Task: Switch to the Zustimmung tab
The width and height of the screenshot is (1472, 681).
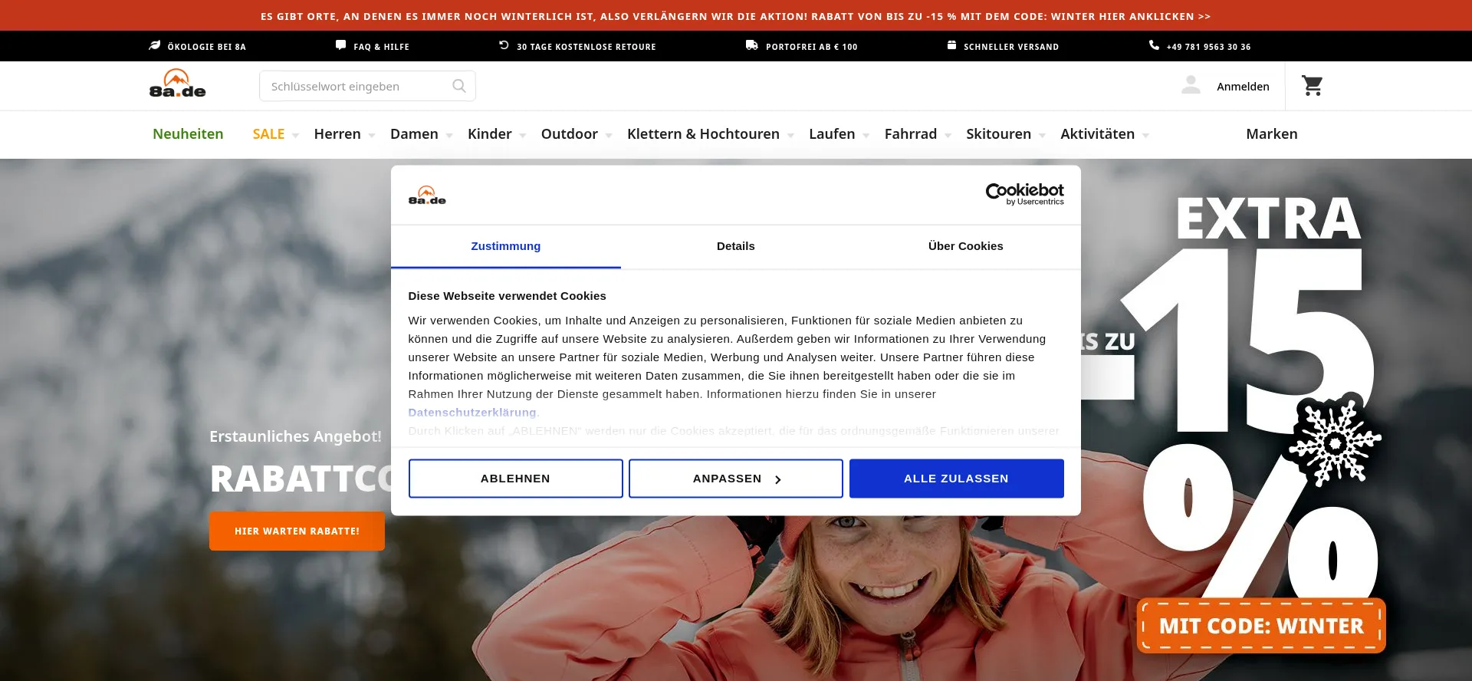Action: pyautogui.click(x=506, y=246)
